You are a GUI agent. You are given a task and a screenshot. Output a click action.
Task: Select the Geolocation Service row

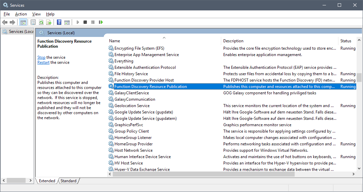[x=232, y=106]
